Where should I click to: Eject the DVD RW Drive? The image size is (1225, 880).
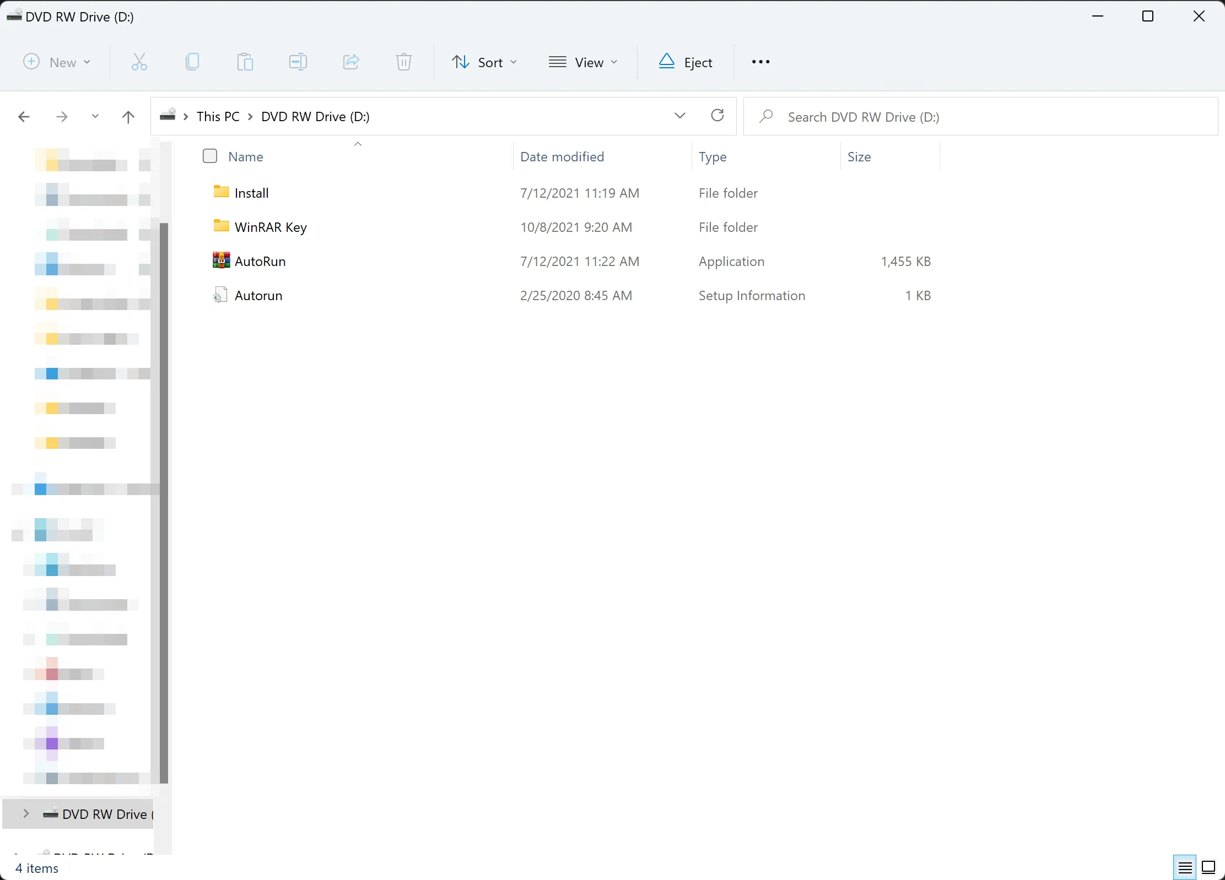point(685,62)
